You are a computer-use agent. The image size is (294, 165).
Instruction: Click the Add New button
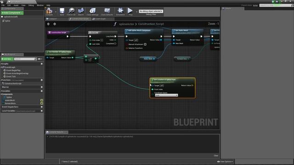[x=7, y=59]
